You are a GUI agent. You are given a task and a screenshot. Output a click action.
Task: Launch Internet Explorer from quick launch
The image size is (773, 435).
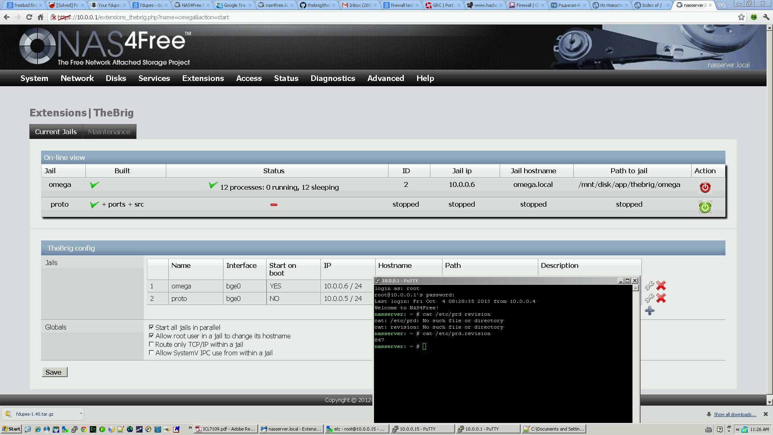37,429
